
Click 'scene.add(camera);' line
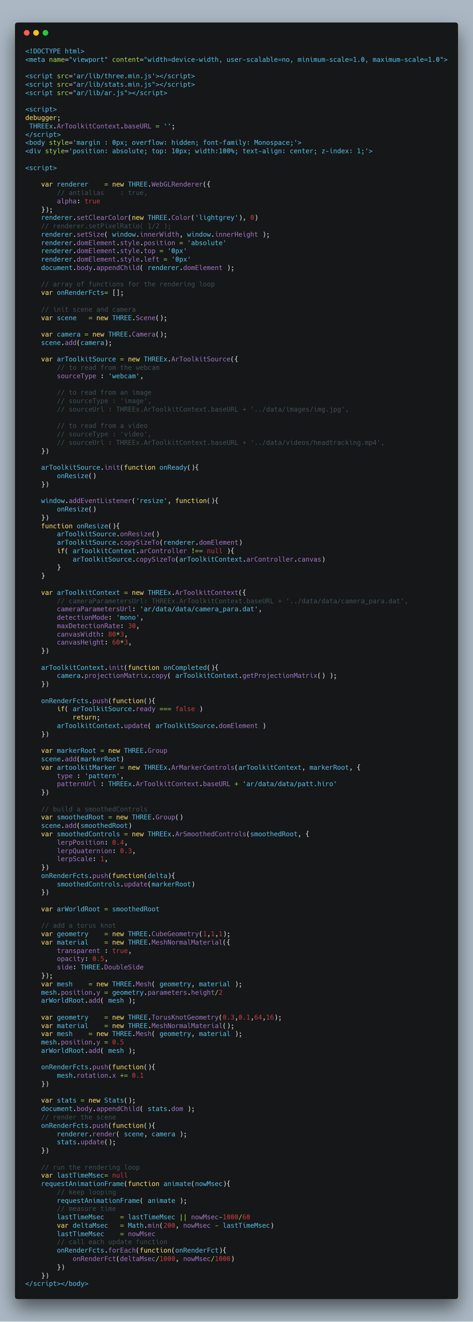coord(76,343)
